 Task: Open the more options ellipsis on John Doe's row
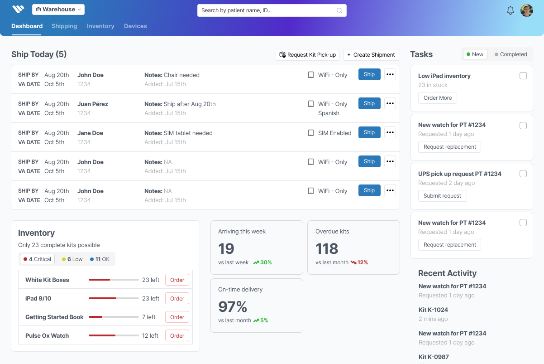(x=390, y=74)
